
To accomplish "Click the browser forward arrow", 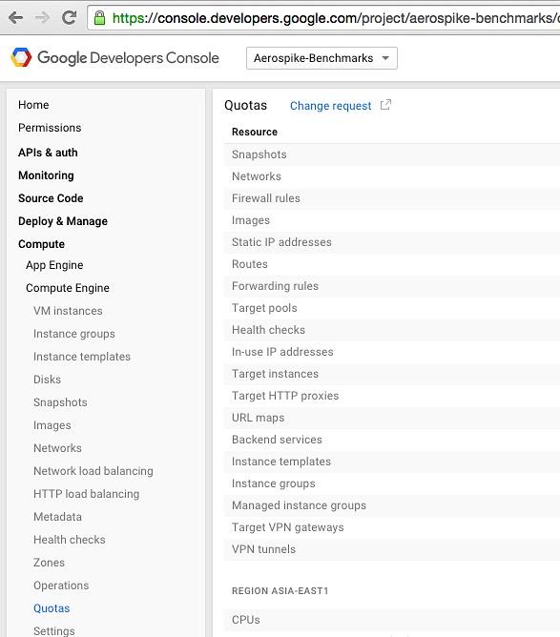I will pyautogui.click(x=42, y=18).
